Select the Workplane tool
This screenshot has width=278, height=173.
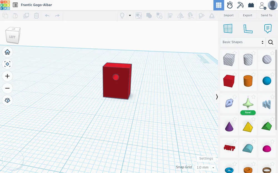pyautogui.click(x=228, y=29)
